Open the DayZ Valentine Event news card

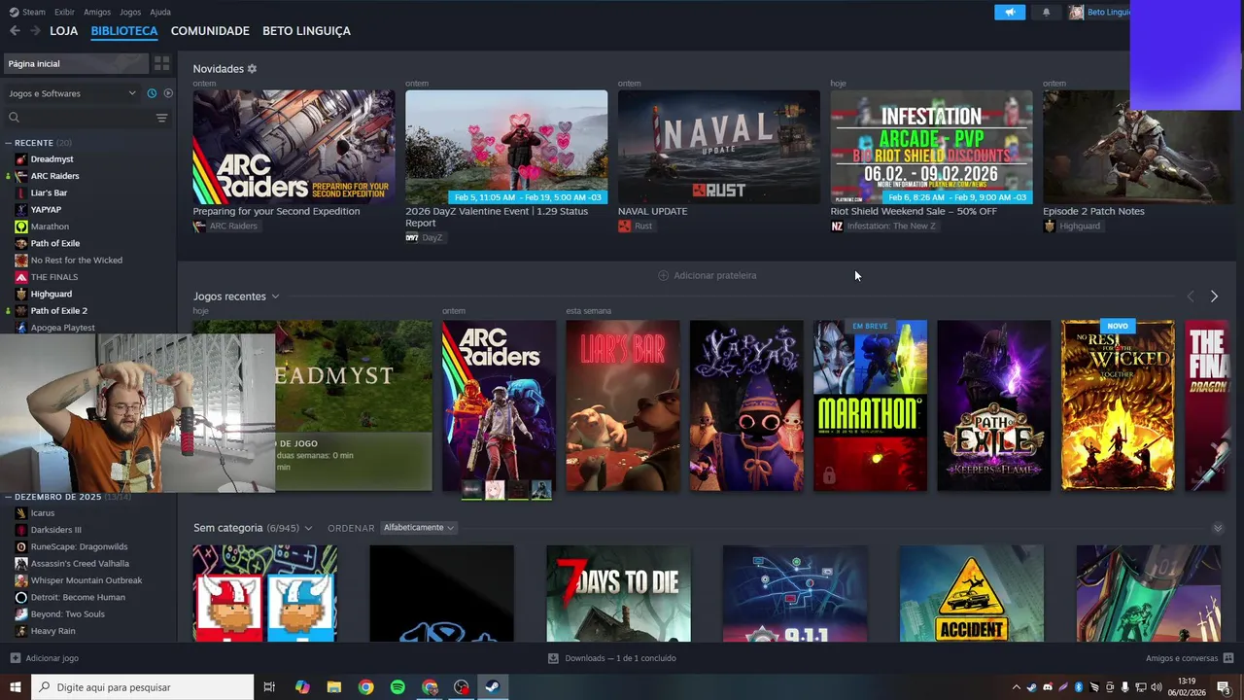click(506, 147)
